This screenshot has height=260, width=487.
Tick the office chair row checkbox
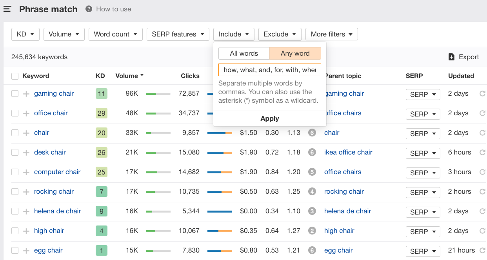click(x=15, y=113)
